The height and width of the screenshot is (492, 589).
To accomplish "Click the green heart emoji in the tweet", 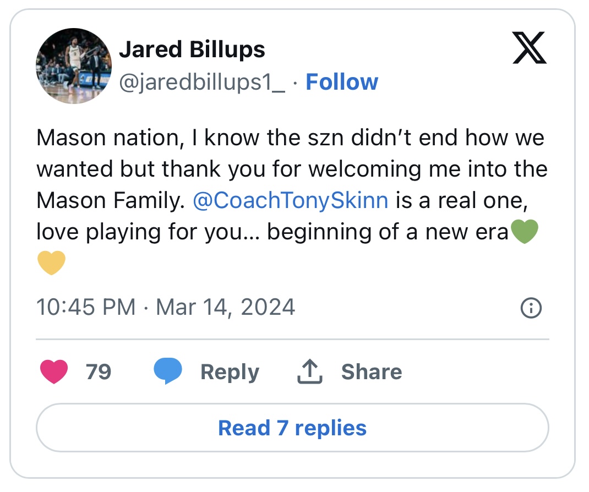I will 525,232.
